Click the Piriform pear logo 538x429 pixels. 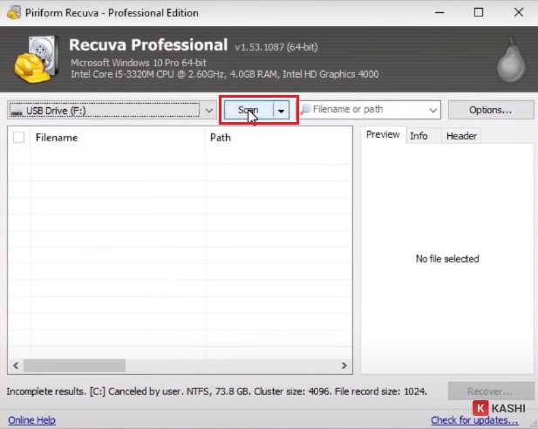[509, 59]
